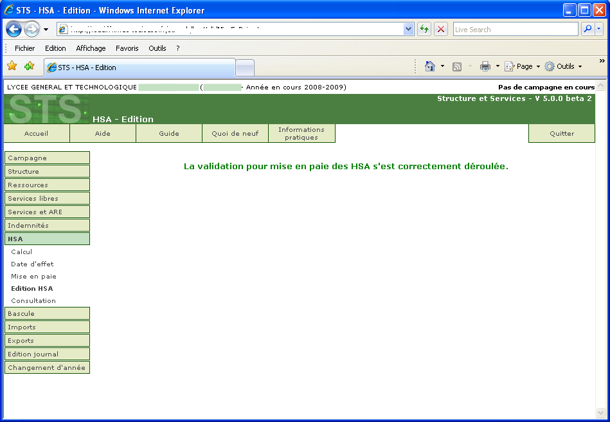Image resolution: width=610 pixels, height=422 pixels.
Task: Refresh the page with green arrows icon
Action: pyautogui.click(x=424, y=29)
